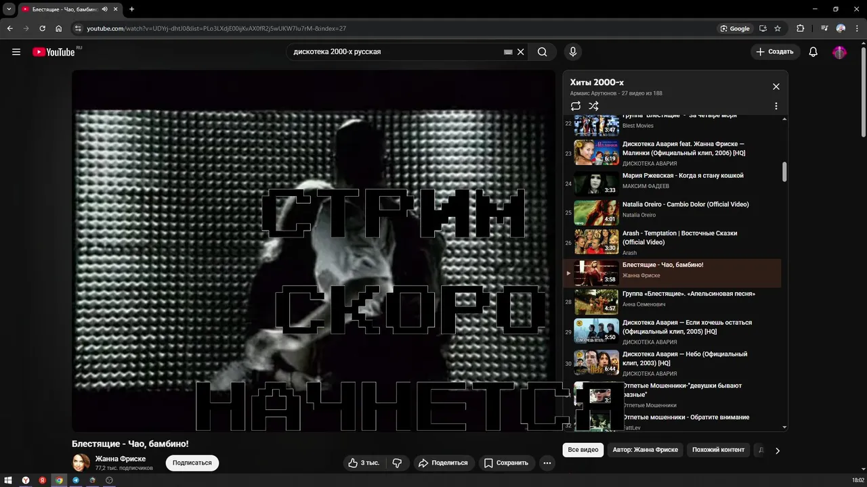The height and width of the screenshot is (487, 867).
Task: Play Малинки by Дискотека Авария in playlist
Action: [x=672, y=153]
